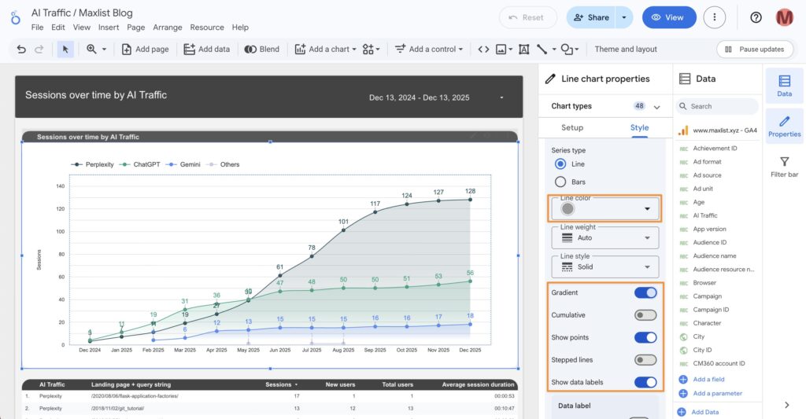
Task: Click the Share button
Action: click(x=592, y=17)
